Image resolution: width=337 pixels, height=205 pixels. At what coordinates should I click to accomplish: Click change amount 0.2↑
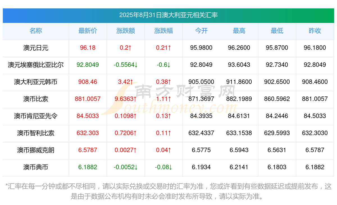tap(126, 48)
